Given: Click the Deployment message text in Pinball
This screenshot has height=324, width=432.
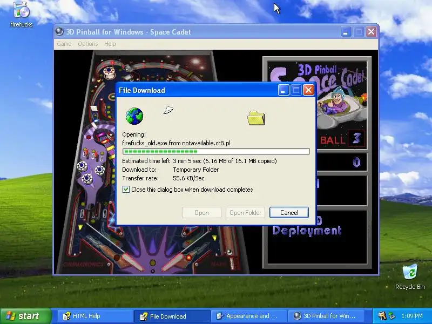Looking at the screenshot, I should 307,231.
